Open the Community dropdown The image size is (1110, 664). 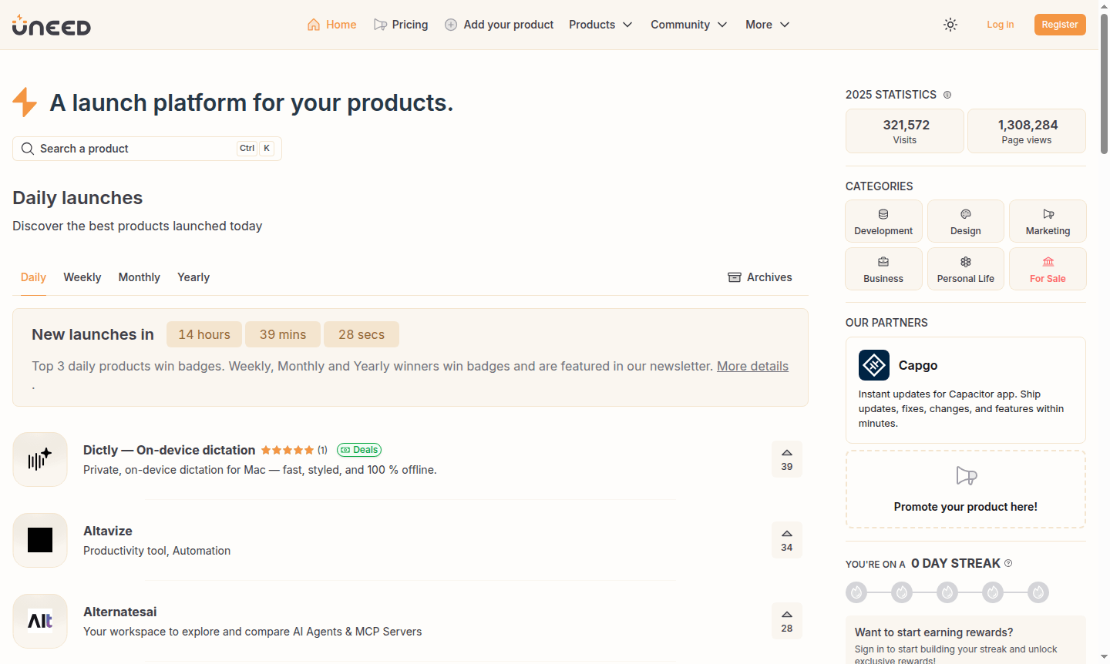[x=688, y=24]
